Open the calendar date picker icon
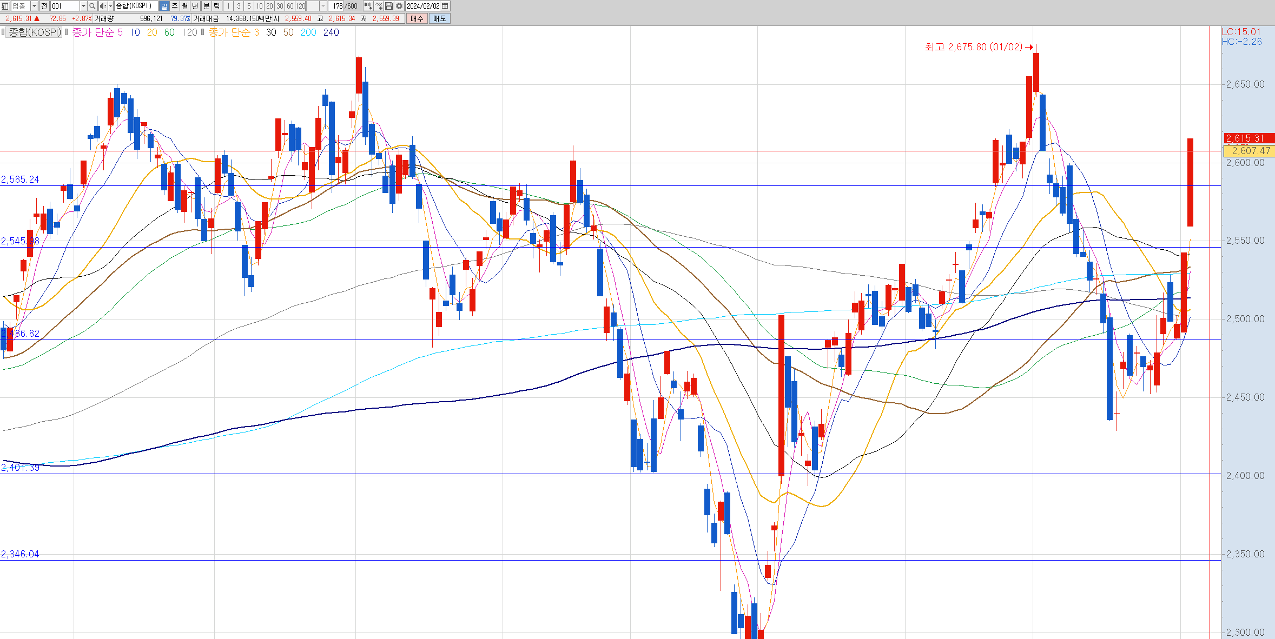The width and height of the screenshot is (1275, 639). 445,6
